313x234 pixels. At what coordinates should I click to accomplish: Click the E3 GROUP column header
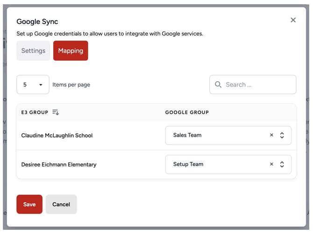(35, 112)
